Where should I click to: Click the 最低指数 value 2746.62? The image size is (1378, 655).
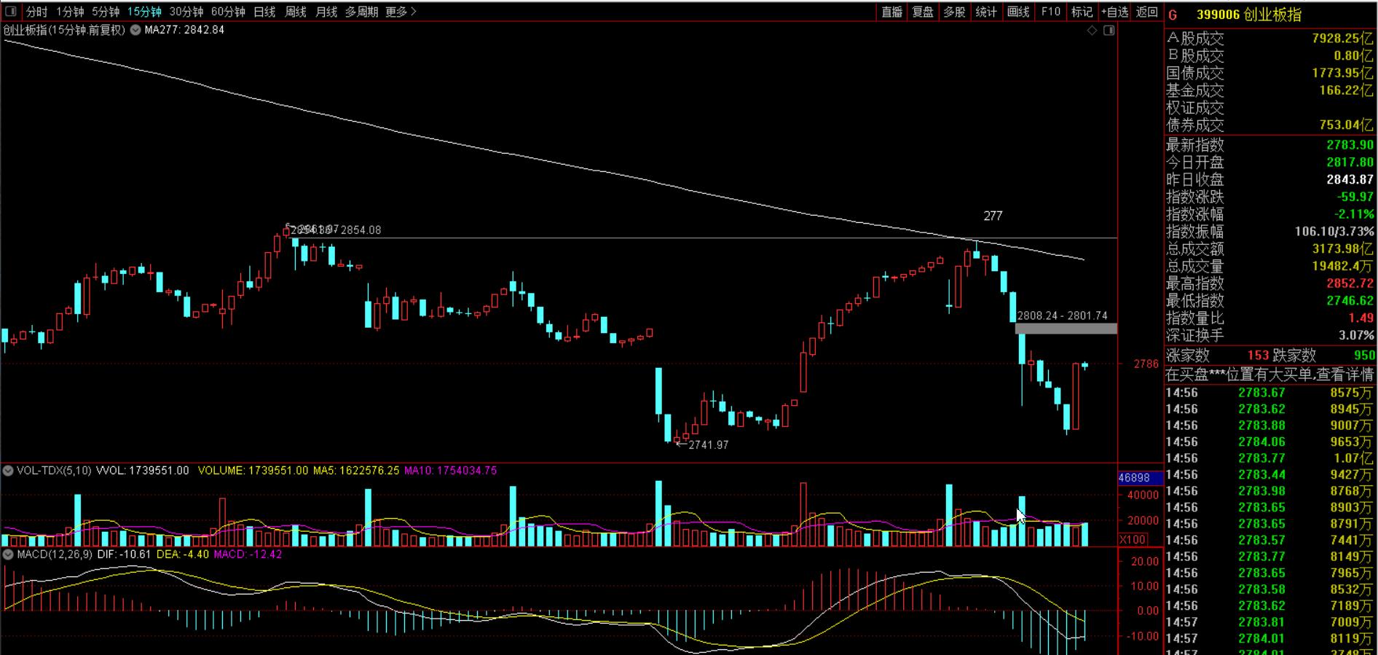pos(1350,301)
